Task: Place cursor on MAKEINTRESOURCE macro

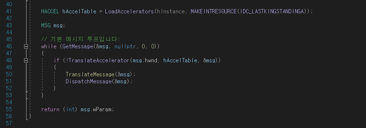Action: [x=214, y=11]
